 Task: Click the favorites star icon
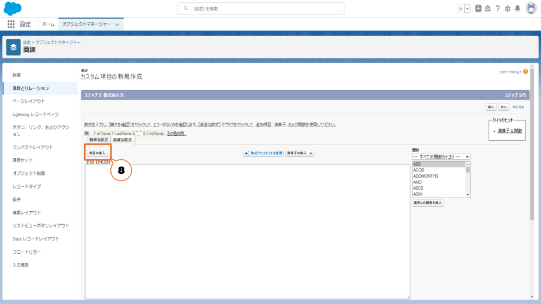pos(460,8)
